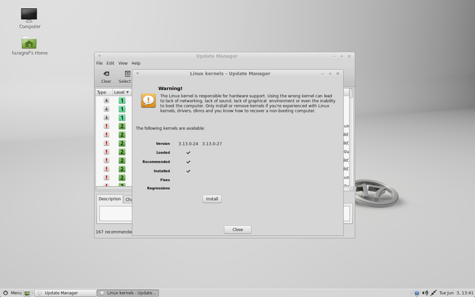Click the shade triangle on the Update Manager titlebar
The height and width of the screenshot is (297, 475).
(x=99, y=56)
